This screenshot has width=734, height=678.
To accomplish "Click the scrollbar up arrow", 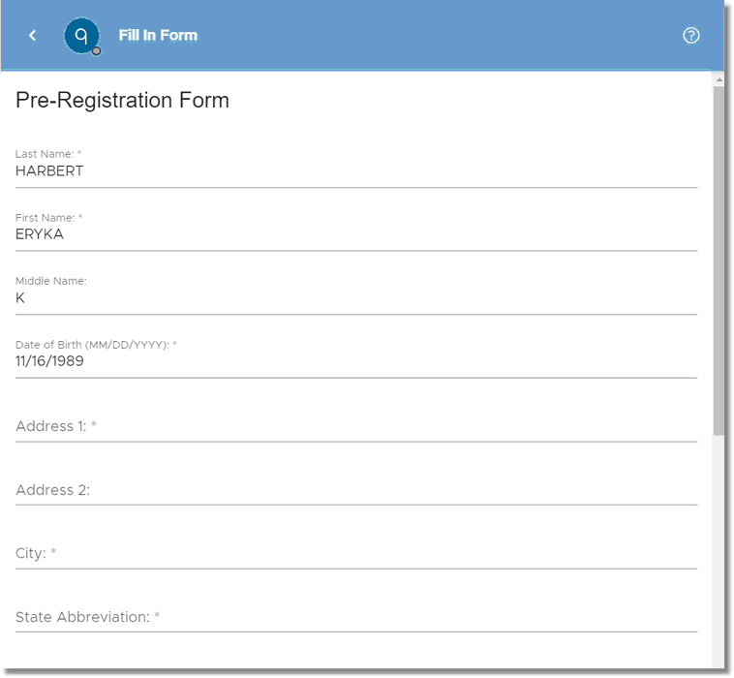I will [x=719, y=80].
